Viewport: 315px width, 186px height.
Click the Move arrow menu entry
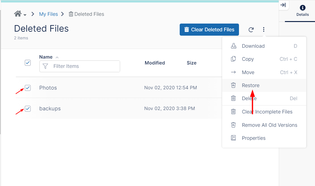(x=248, y=73)
